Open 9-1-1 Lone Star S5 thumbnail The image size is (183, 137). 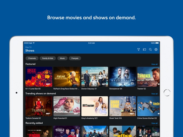click(39, 77)
